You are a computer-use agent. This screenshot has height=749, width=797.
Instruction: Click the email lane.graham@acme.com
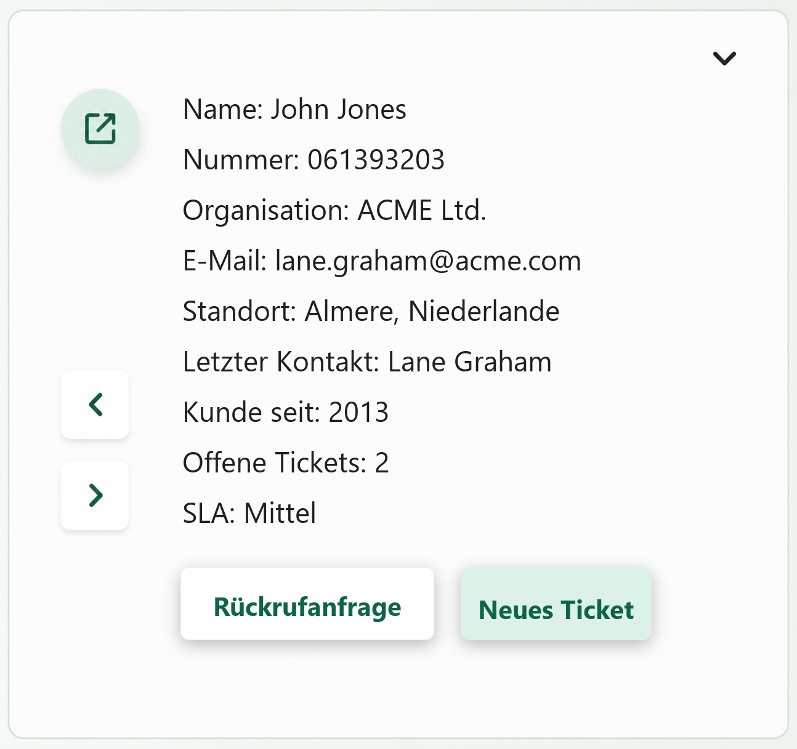[x=428, y=261]
